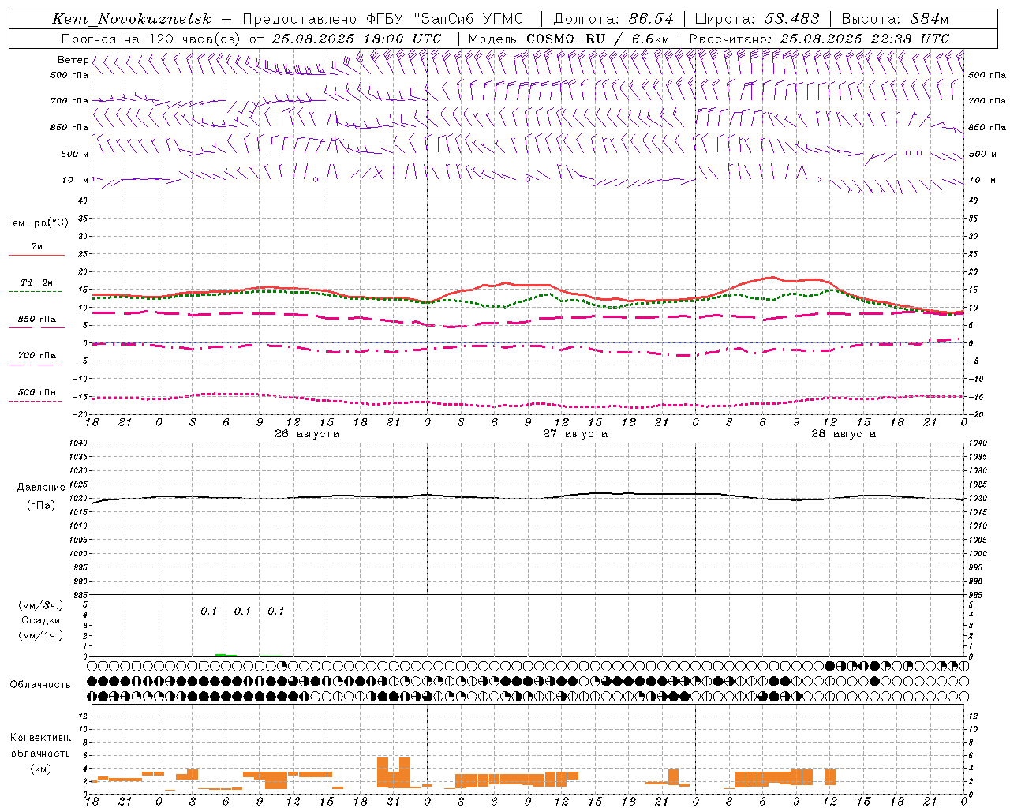Click the '26 августа' date label
Screen dimensions: 1010x808
pyautogui.click(x=306, y=434)
